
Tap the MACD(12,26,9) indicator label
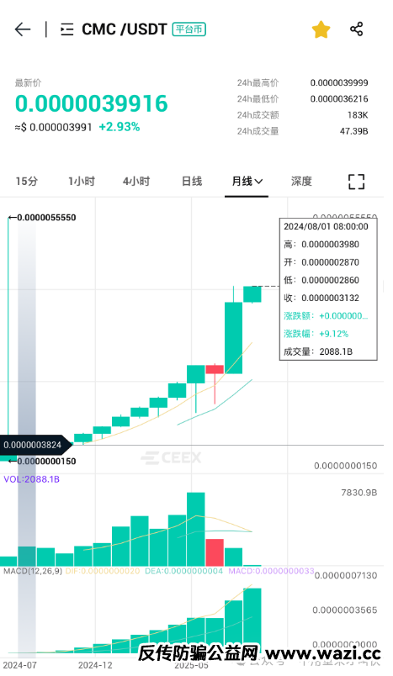coord(33,571)
